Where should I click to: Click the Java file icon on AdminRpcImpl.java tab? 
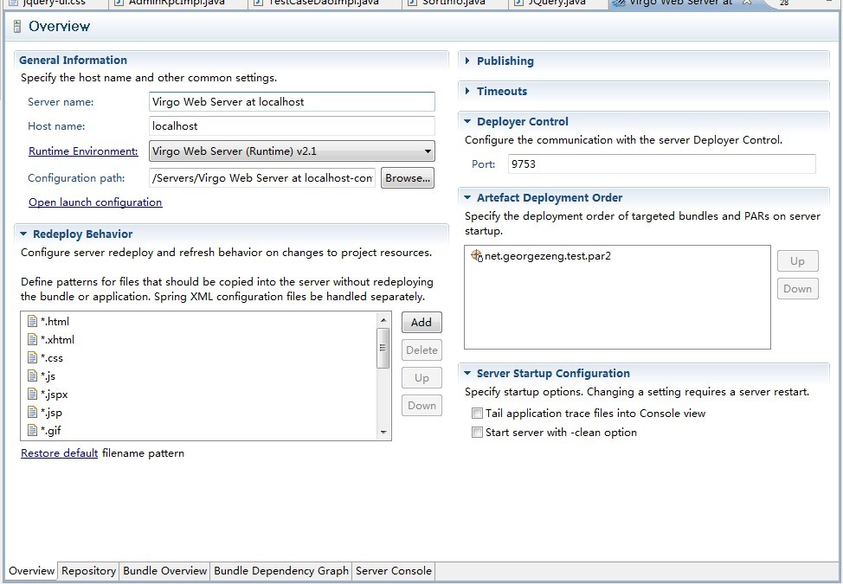(x=119, y=3)
